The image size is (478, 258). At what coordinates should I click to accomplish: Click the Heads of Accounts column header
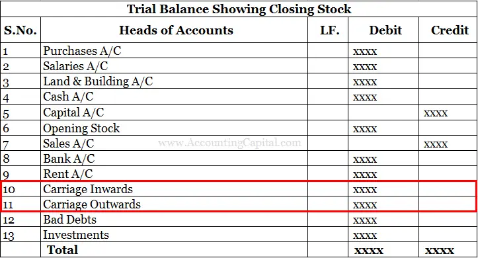tap(176, 30)
